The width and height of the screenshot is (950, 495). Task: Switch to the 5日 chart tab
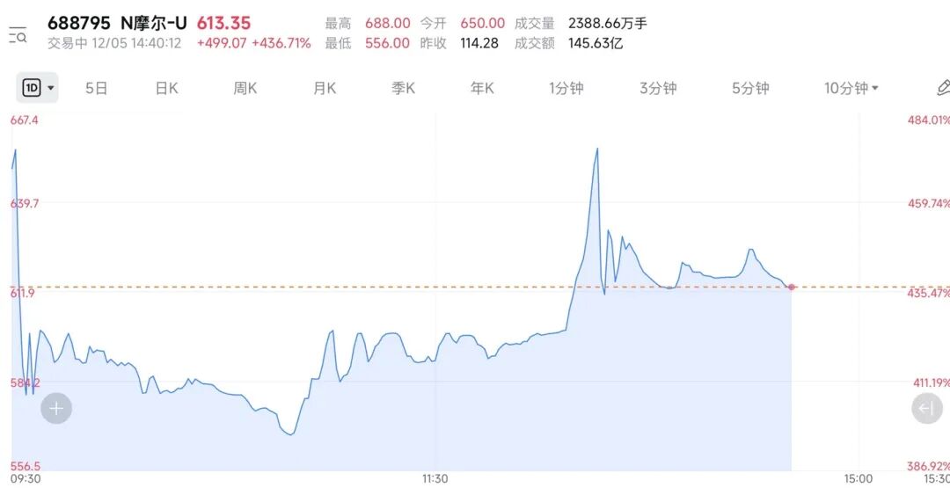click(96, 88)
